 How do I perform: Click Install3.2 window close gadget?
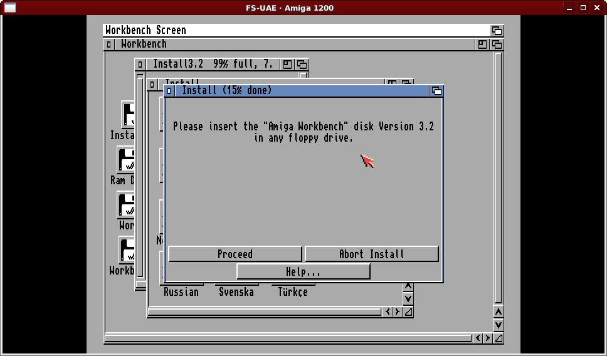click(140, 64)
